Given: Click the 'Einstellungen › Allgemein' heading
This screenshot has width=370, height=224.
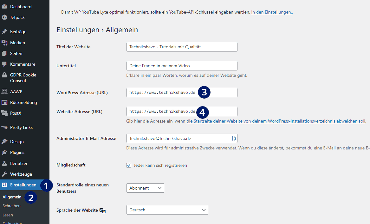Looking at the screenshot, I should coord(97,30).
